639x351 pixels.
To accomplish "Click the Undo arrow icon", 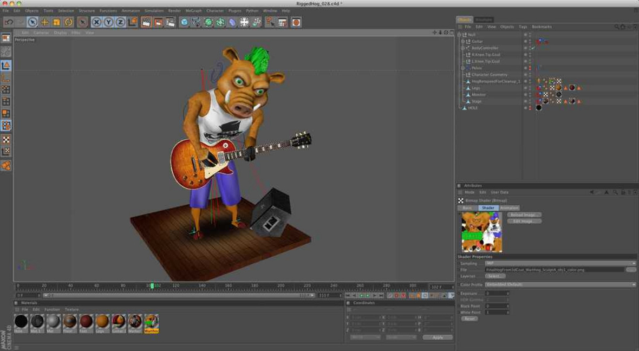I will (x=9, y=22).
